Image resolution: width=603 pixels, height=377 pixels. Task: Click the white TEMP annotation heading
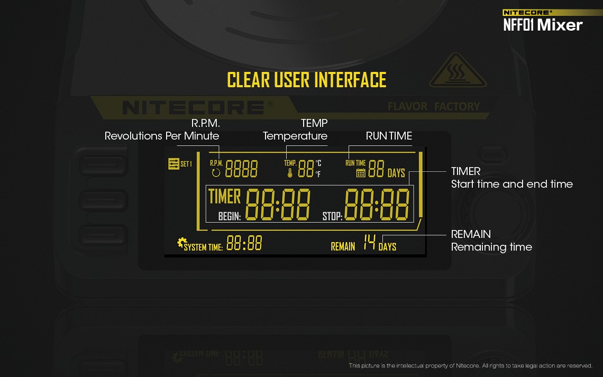coord(314,123)
